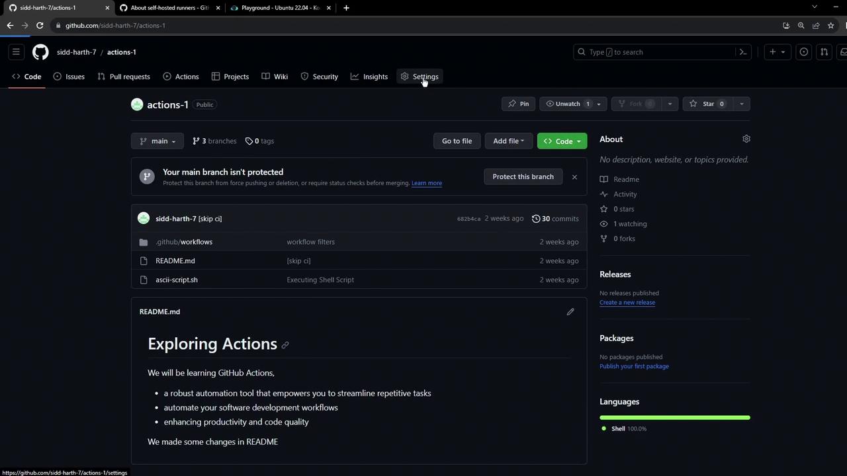Image resolution: width=847 pixels, height=476 pixels.
Task: Open the command palette icon in search bar
Action: tap(743, 52)
